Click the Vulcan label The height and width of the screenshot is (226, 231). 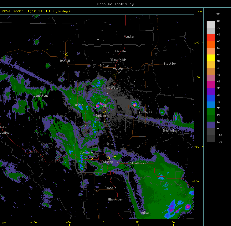click(146, 213)
